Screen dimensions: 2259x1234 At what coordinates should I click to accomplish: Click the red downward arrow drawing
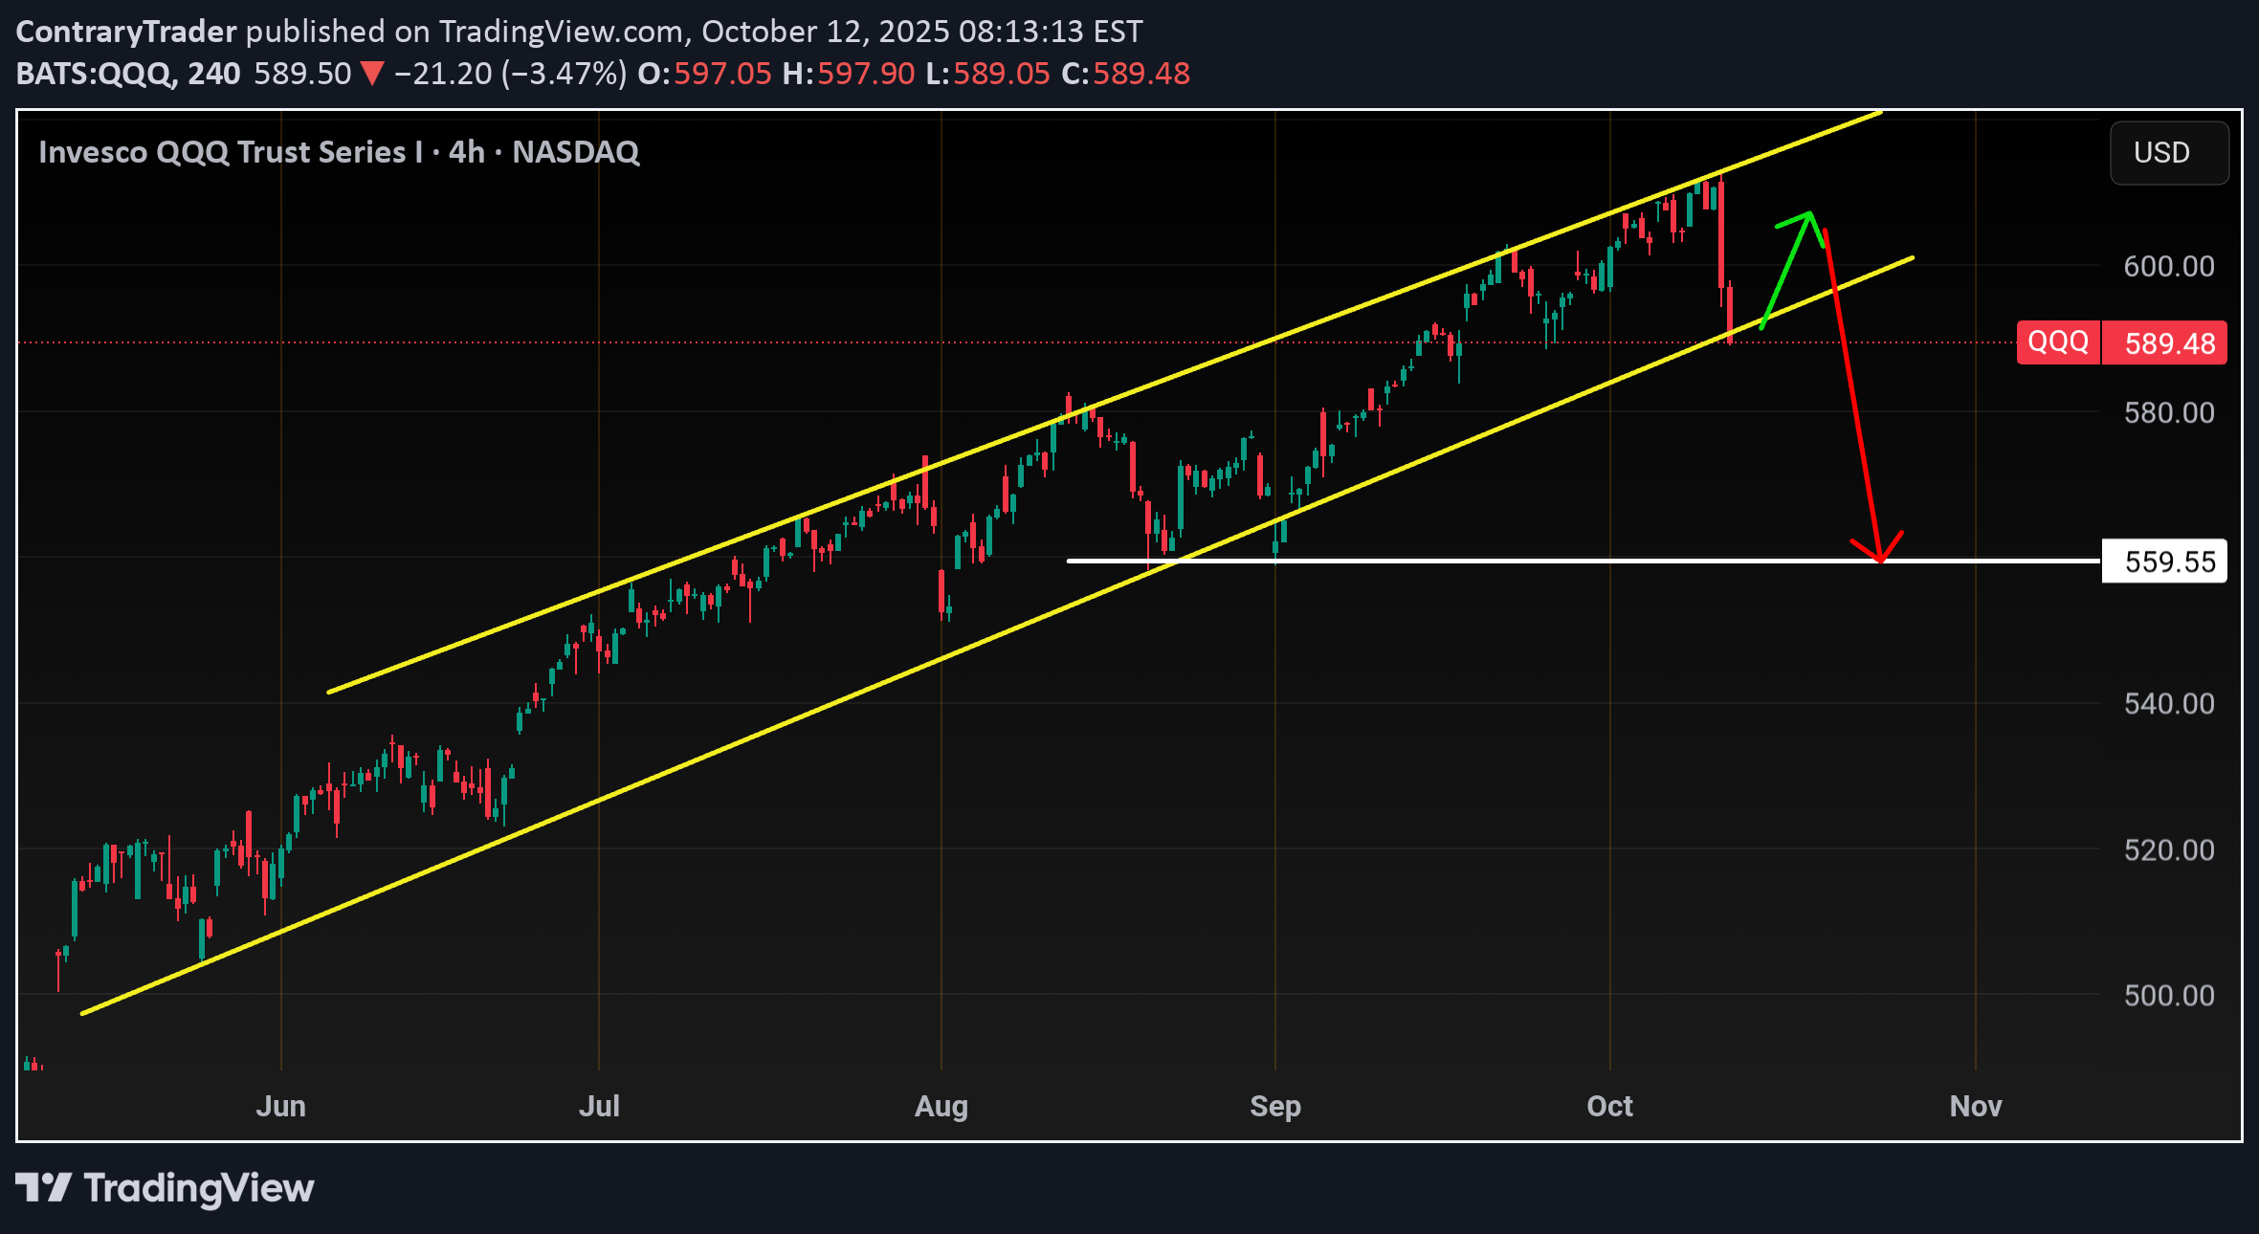tap(1851, 392)
